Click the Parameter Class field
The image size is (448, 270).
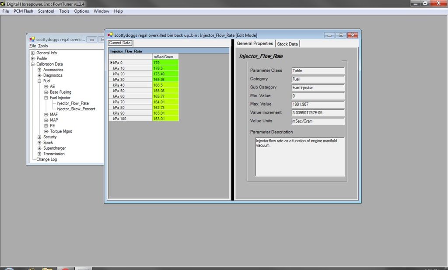click(318, 70)
